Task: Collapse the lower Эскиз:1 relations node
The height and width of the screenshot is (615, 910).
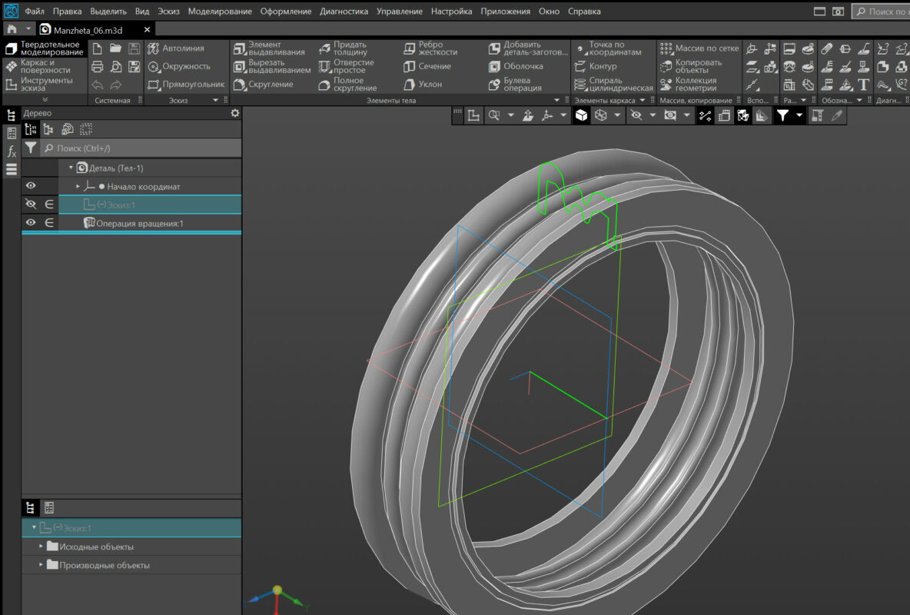Action: click(x=34, y=527)
